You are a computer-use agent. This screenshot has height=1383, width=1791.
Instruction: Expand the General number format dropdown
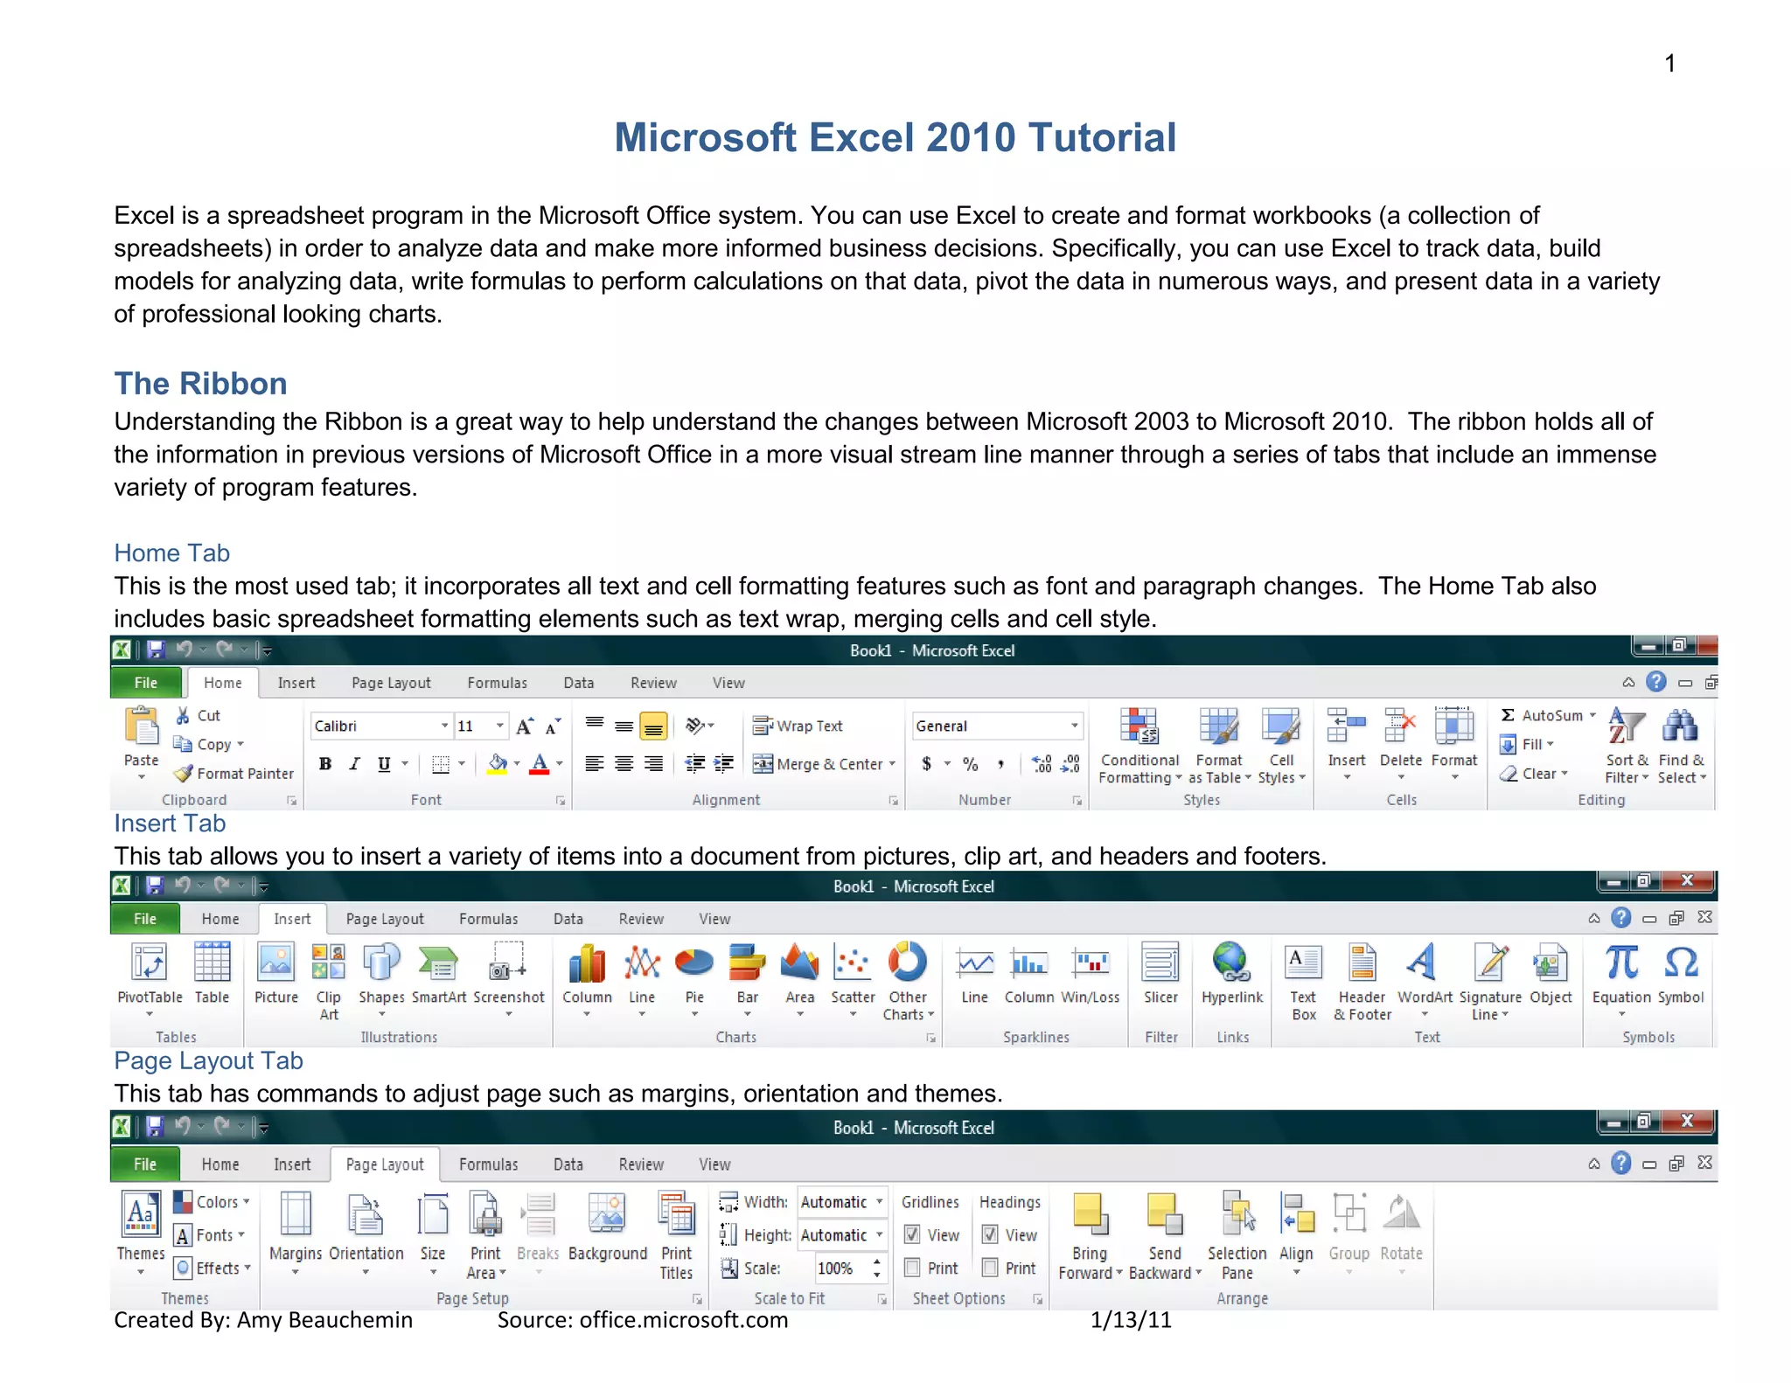[1074, 726]
